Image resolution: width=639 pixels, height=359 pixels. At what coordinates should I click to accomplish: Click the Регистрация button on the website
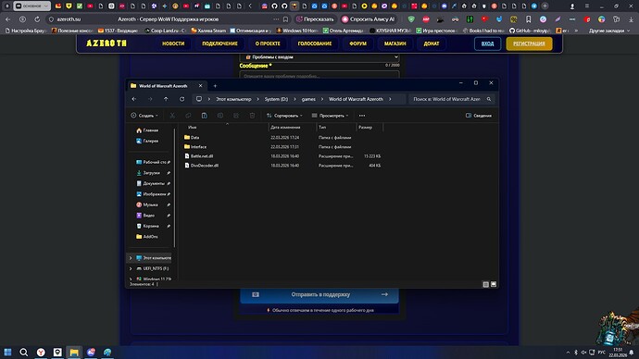[529, 43]
